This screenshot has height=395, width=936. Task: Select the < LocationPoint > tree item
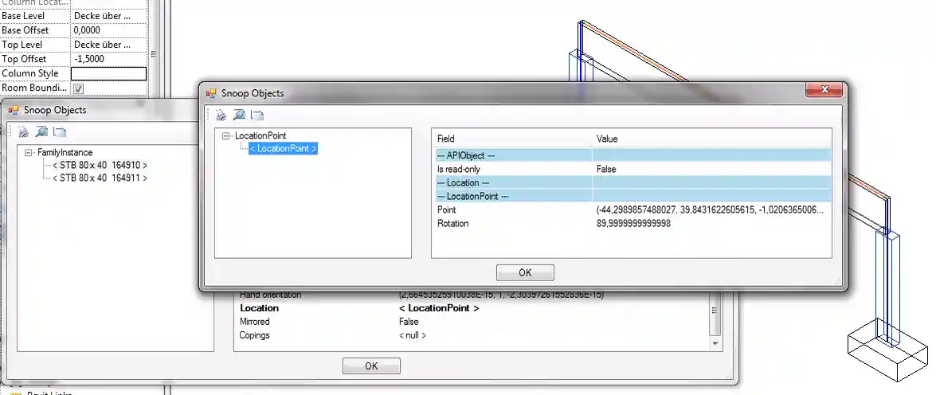click(283, 148)
